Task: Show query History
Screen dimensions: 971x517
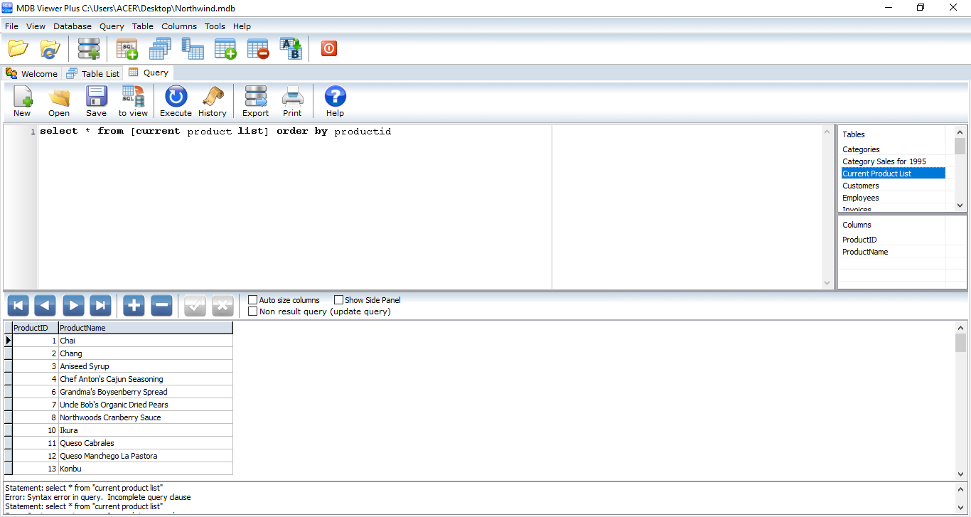Action: click(x=213, y=102)
